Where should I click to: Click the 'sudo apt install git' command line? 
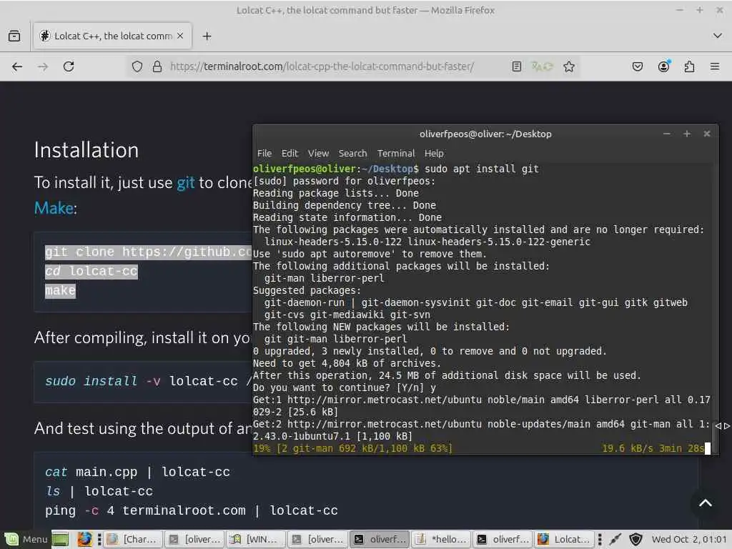click(x=481, y=169)
